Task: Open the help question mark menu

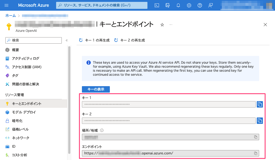Action: click(200, 5)
